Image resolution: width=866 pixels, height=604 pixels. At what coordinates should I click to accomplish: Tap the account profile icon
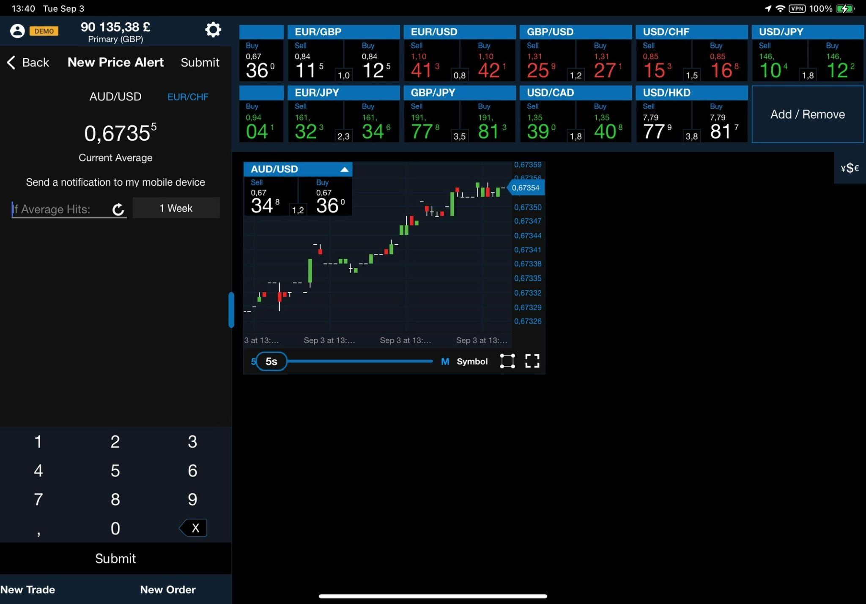(17, 31)
